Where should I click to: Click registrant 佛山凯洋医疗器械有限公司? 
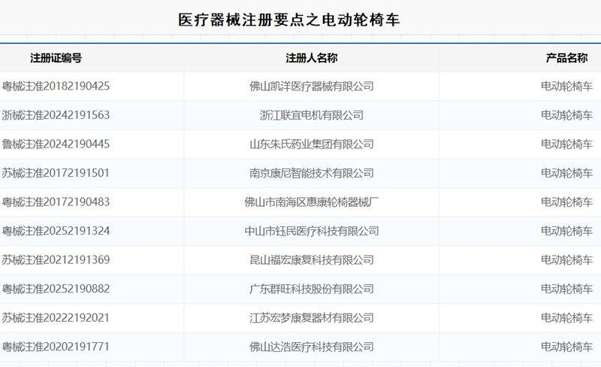point(312,86)
